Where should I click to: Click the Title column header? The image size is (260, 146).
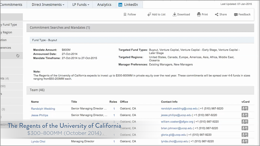click(x=74, y=102)
